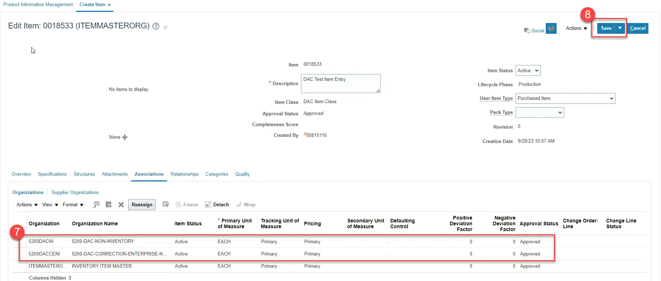Click the Secondary Unit of Measure column header
This screenshot has width=661, height=281.
pos(366,224)
